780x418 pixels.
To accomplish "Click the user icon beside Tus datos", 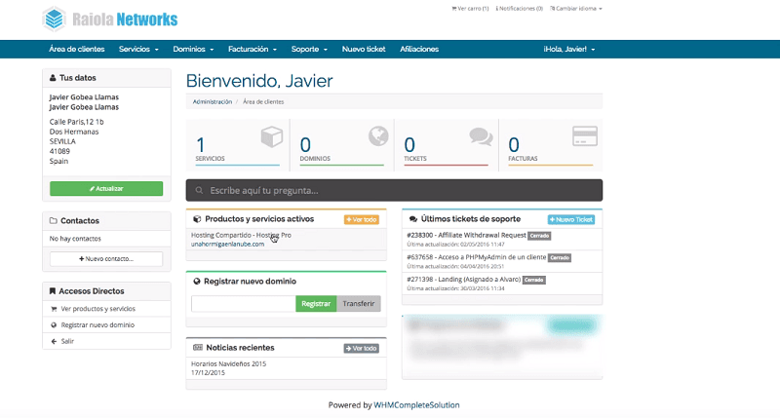I will [x=53, y=78].
